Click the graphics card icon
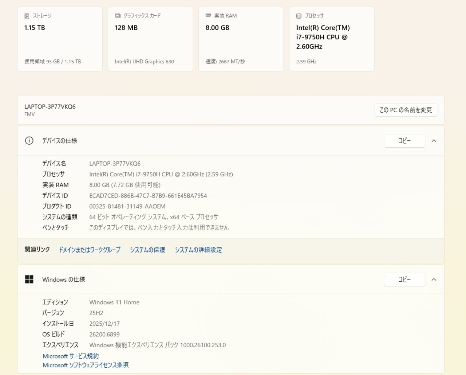This screenshot has width=466, height=375. click(x=118, y=16)
